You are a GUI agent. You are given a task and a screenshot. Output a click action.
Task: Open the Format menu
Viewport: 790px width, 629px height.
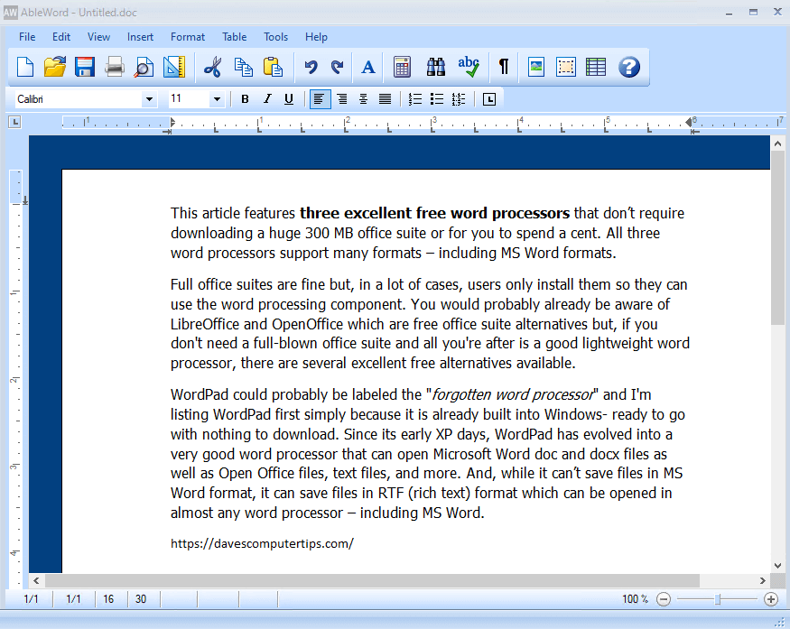pos(188,37)
